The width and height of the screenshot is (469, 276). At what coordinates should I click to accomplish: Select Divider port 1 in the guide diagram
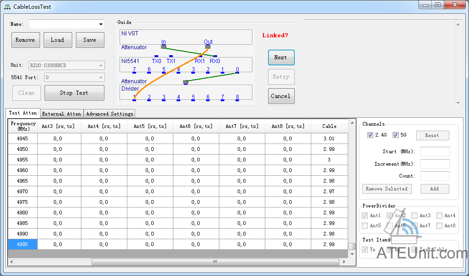click(134, 98)
